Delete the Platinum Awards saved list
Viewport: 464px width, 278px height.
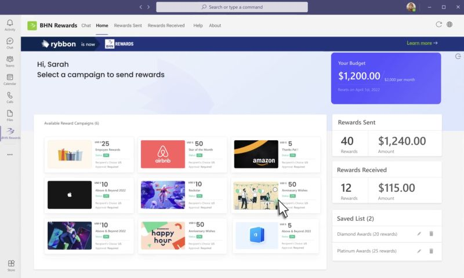pyautogui.click(x=431, y=251)
